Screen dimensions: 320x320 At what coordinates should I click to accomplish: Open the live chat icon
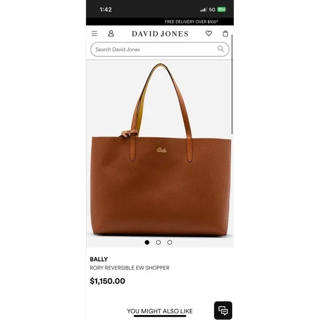[x=223, y=311]
